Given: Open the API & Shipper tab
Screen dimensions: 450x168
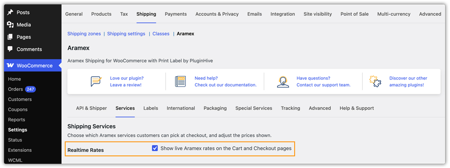Looking at the screenshot, I should click(x=91, y=108).
